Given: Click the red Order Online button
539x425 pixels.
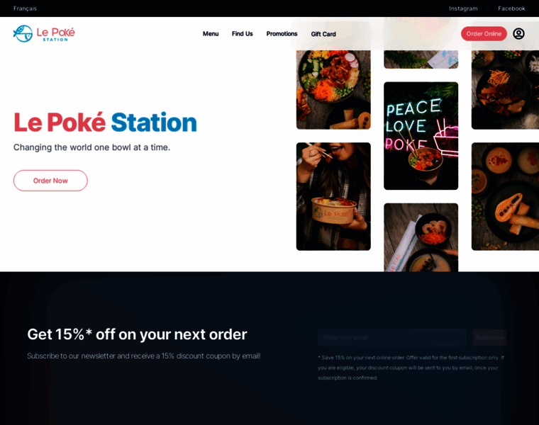Looking at the screenshot, I should 484,33.
